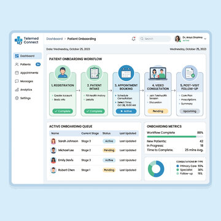Select Michael Lee name in queue
Image resolution: width=221 pixels, height=221 pixels.
click(66, 150)
